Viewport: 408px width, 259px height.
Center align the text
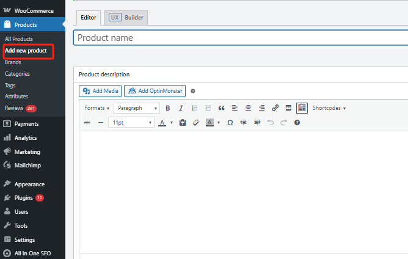tap(248, 108)
